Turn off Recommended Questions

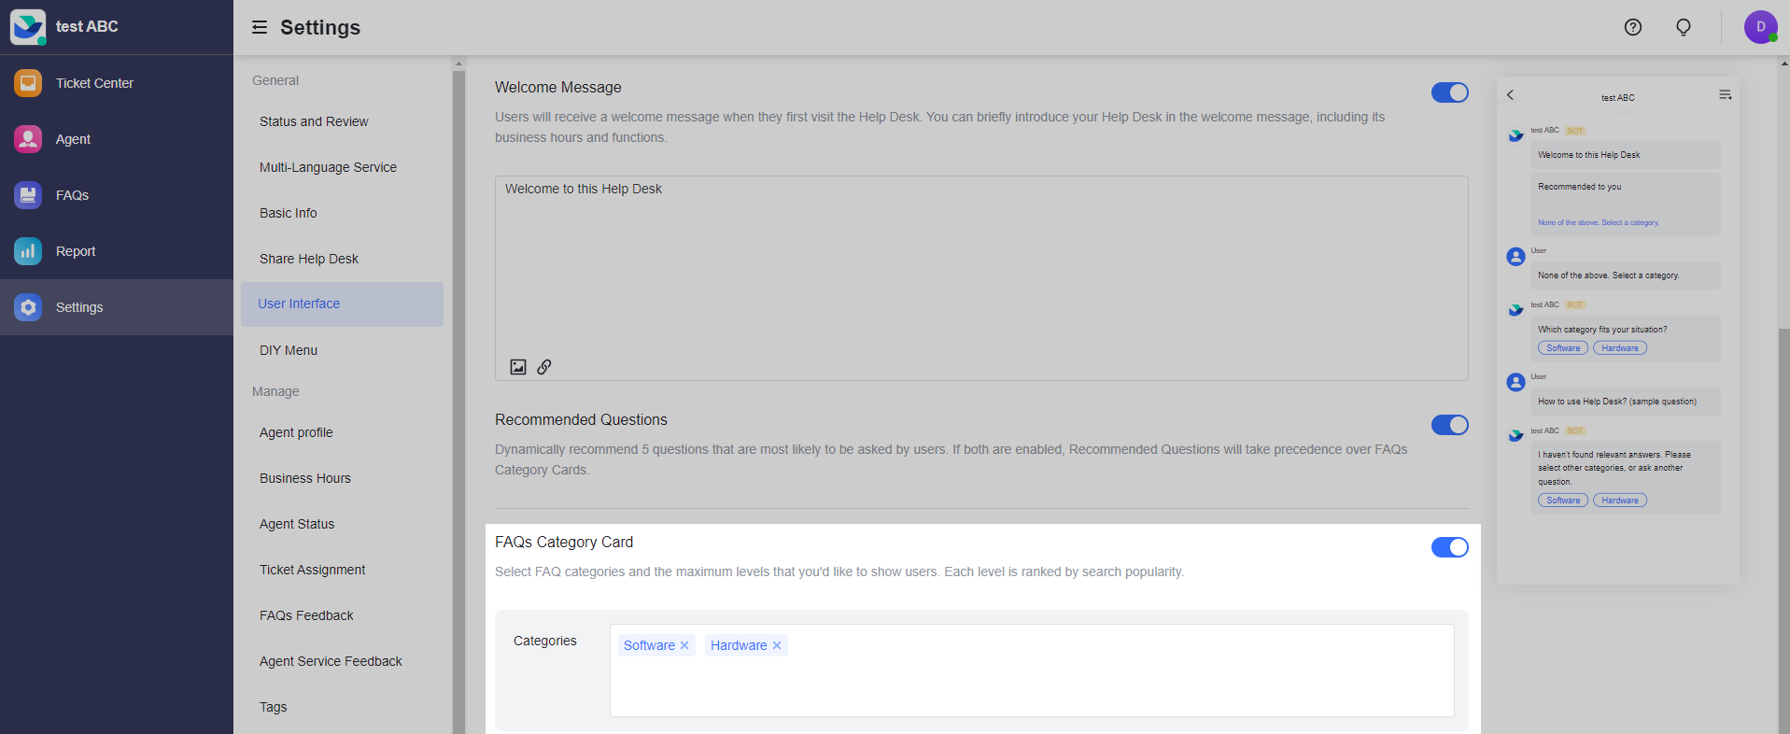[1449, 425]
